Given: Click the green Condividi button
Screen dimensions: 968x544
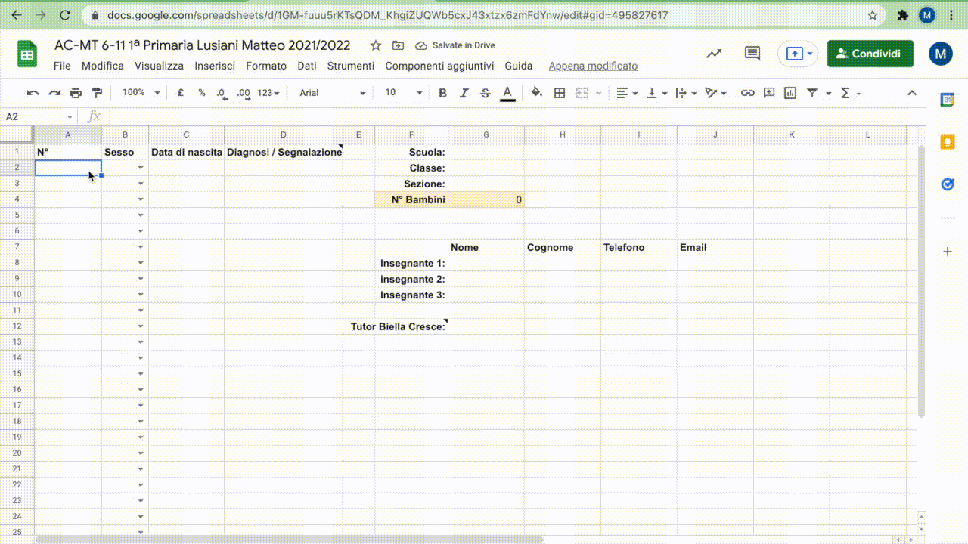Looking at the screenshot, I should [870, 54].
